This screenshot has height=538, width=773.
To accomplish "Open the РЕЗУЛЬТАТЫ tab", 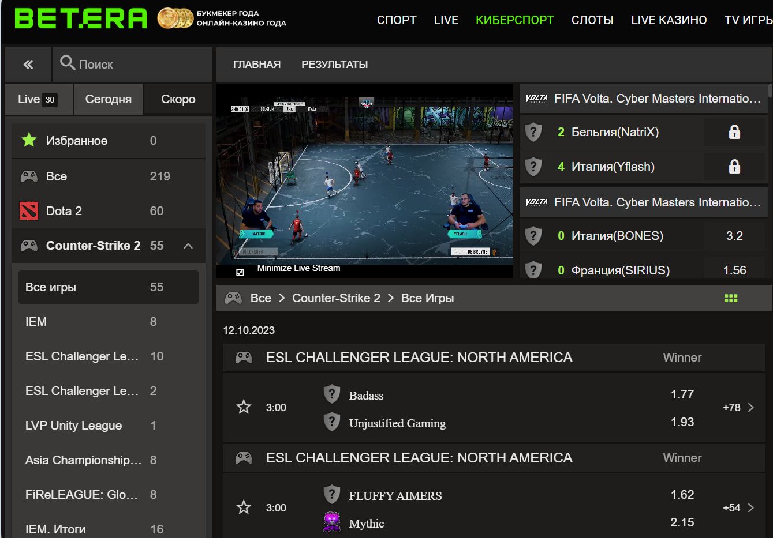I will click(334, 65).
